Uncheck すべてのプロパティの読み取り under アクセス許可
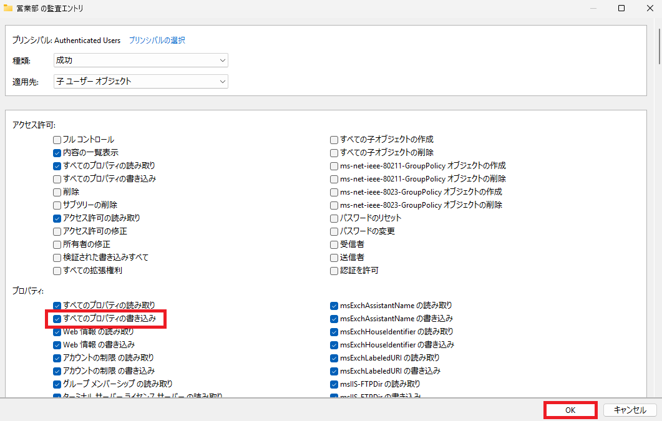The width and height of the screenshot is (662, 421). click(57, 166)
